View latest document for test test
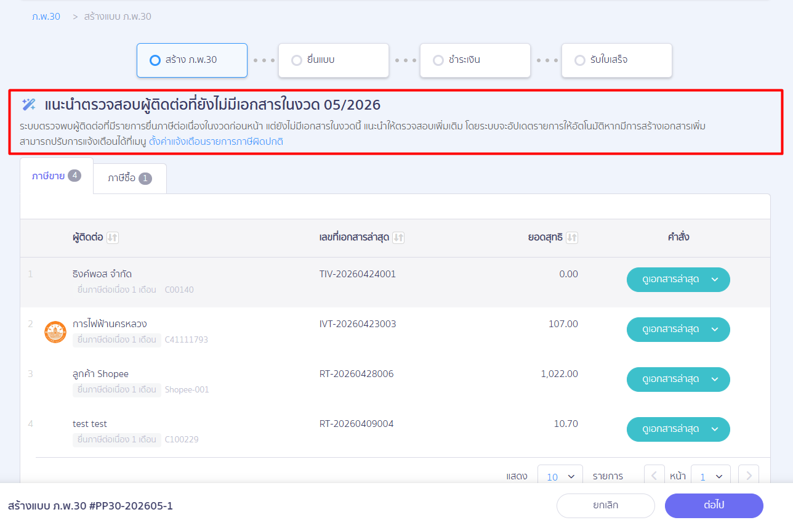The height and width of the screenshot is (528, 793). click(670, 429)
